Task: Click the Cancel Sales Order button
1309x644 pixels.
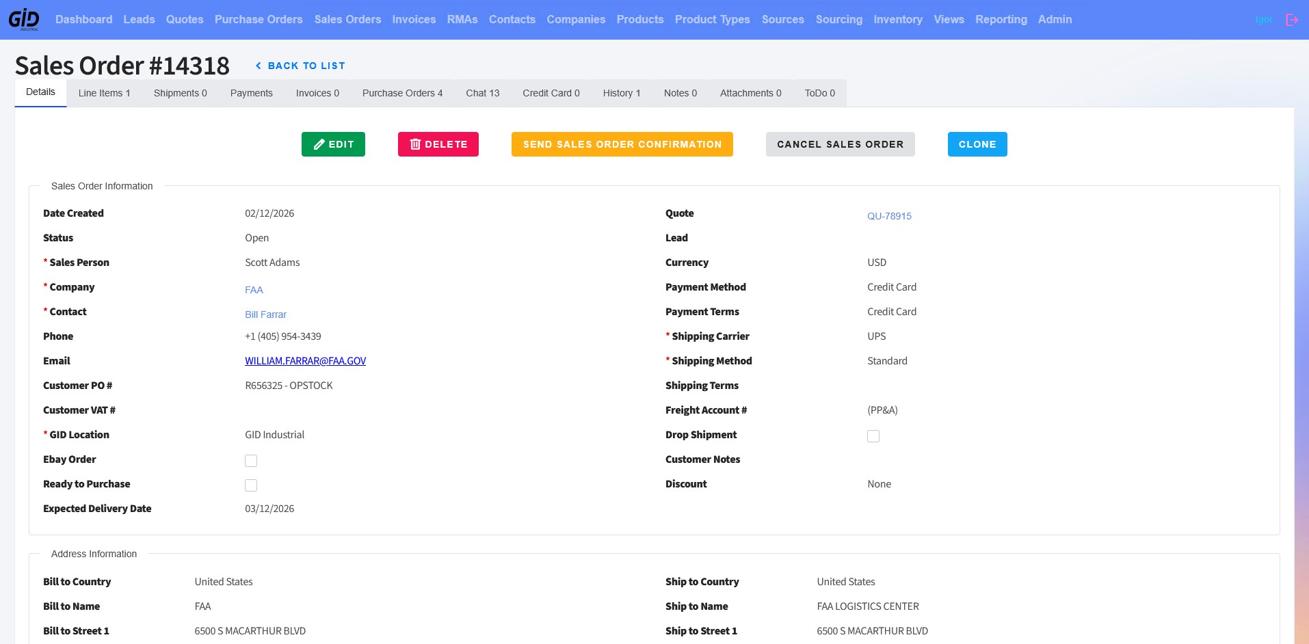Action: (841, 144)
